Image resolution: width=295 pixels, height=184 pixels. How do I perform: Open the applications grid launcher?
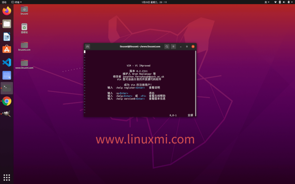point(7,177)
